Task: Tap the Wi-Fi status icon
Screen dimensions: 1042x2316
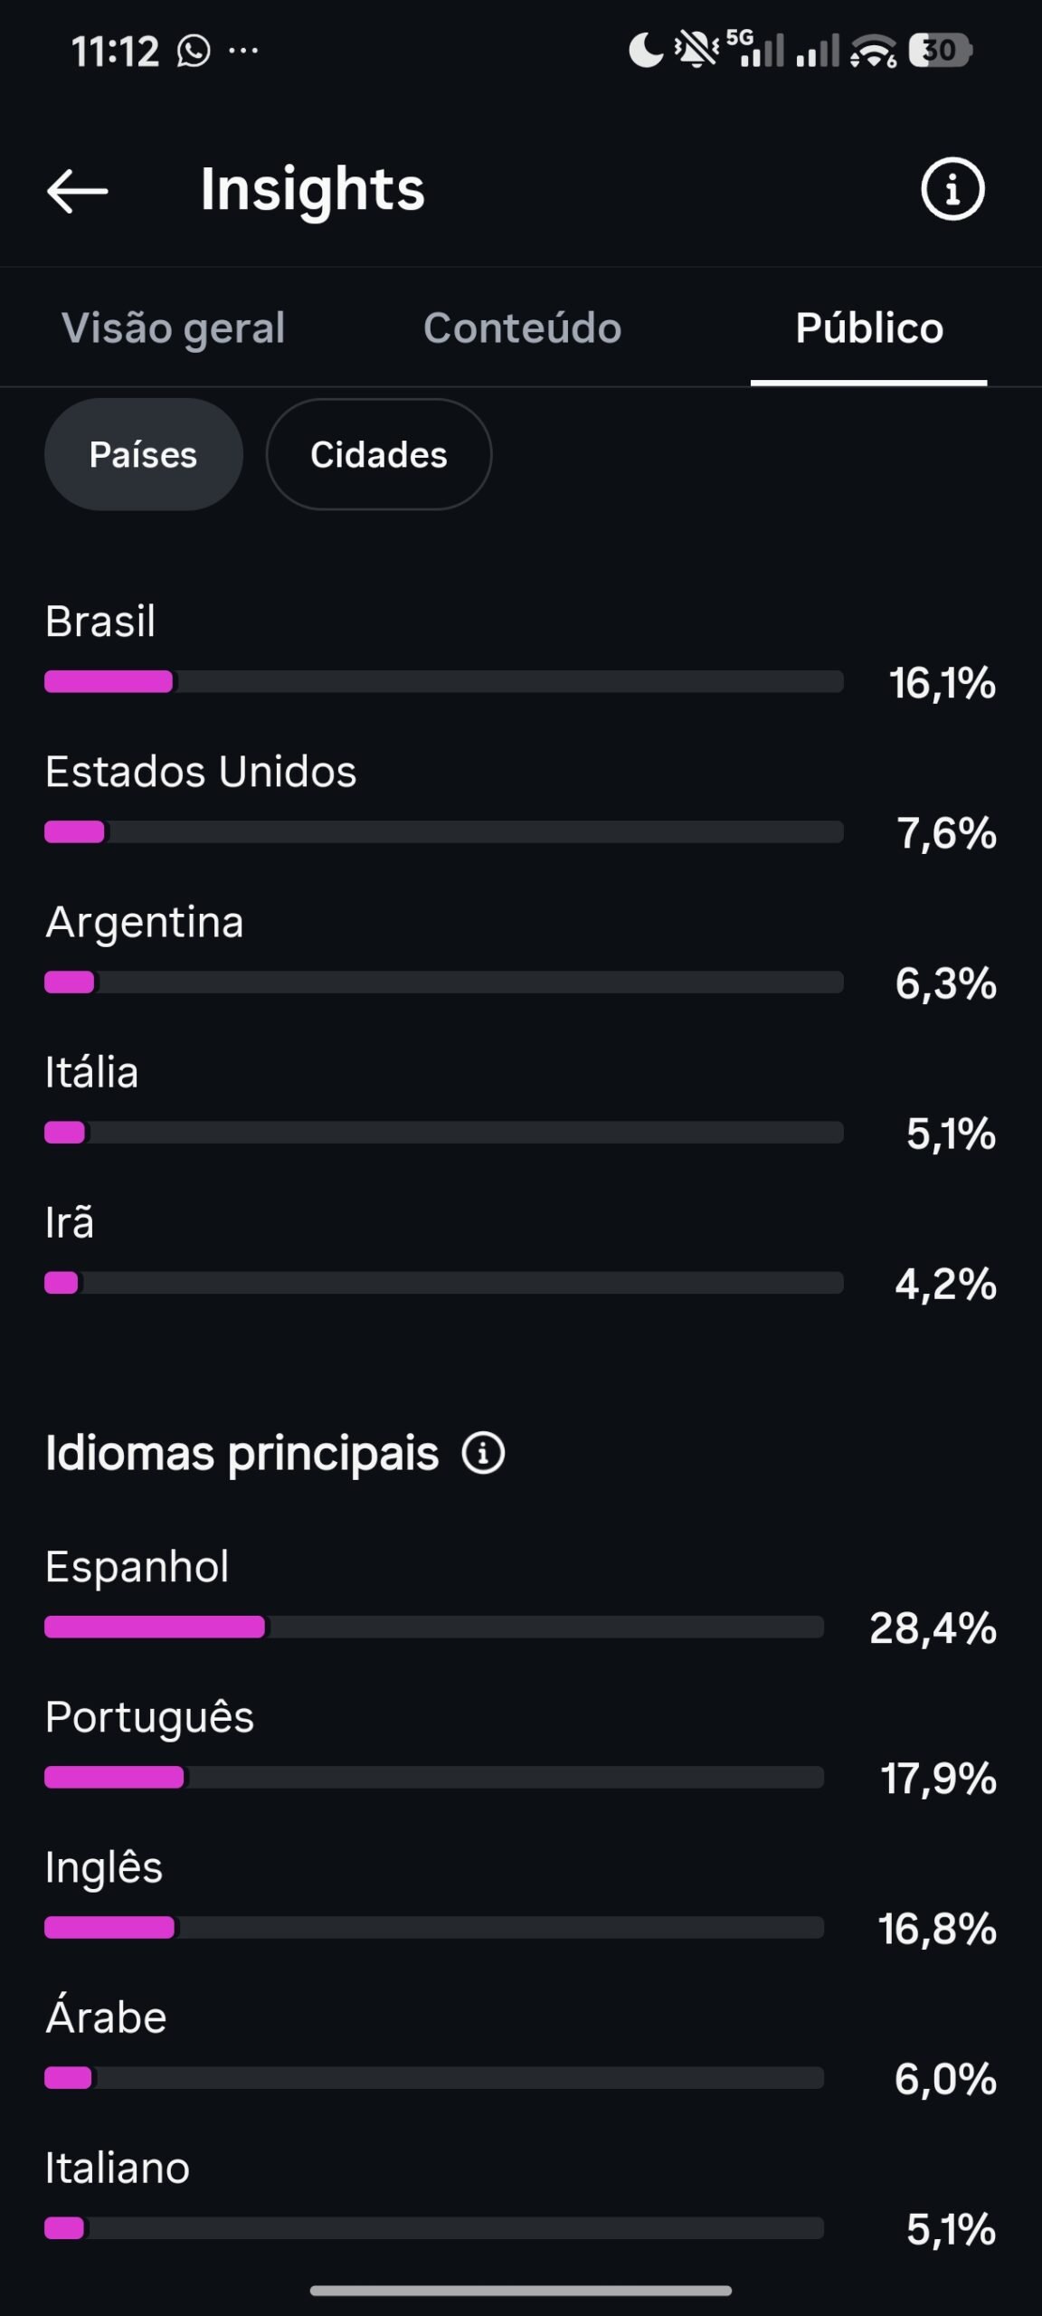Action: tap(874, 51)
